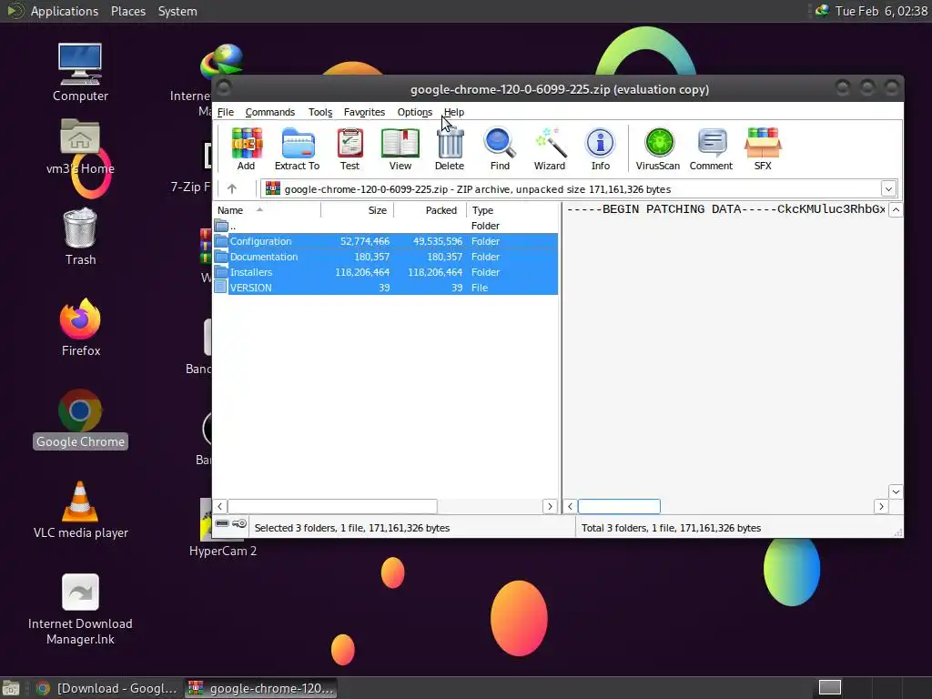This screenshot has width=932, height=699.
Task: Select the parent folder '..' row
Action: (385, 226)
